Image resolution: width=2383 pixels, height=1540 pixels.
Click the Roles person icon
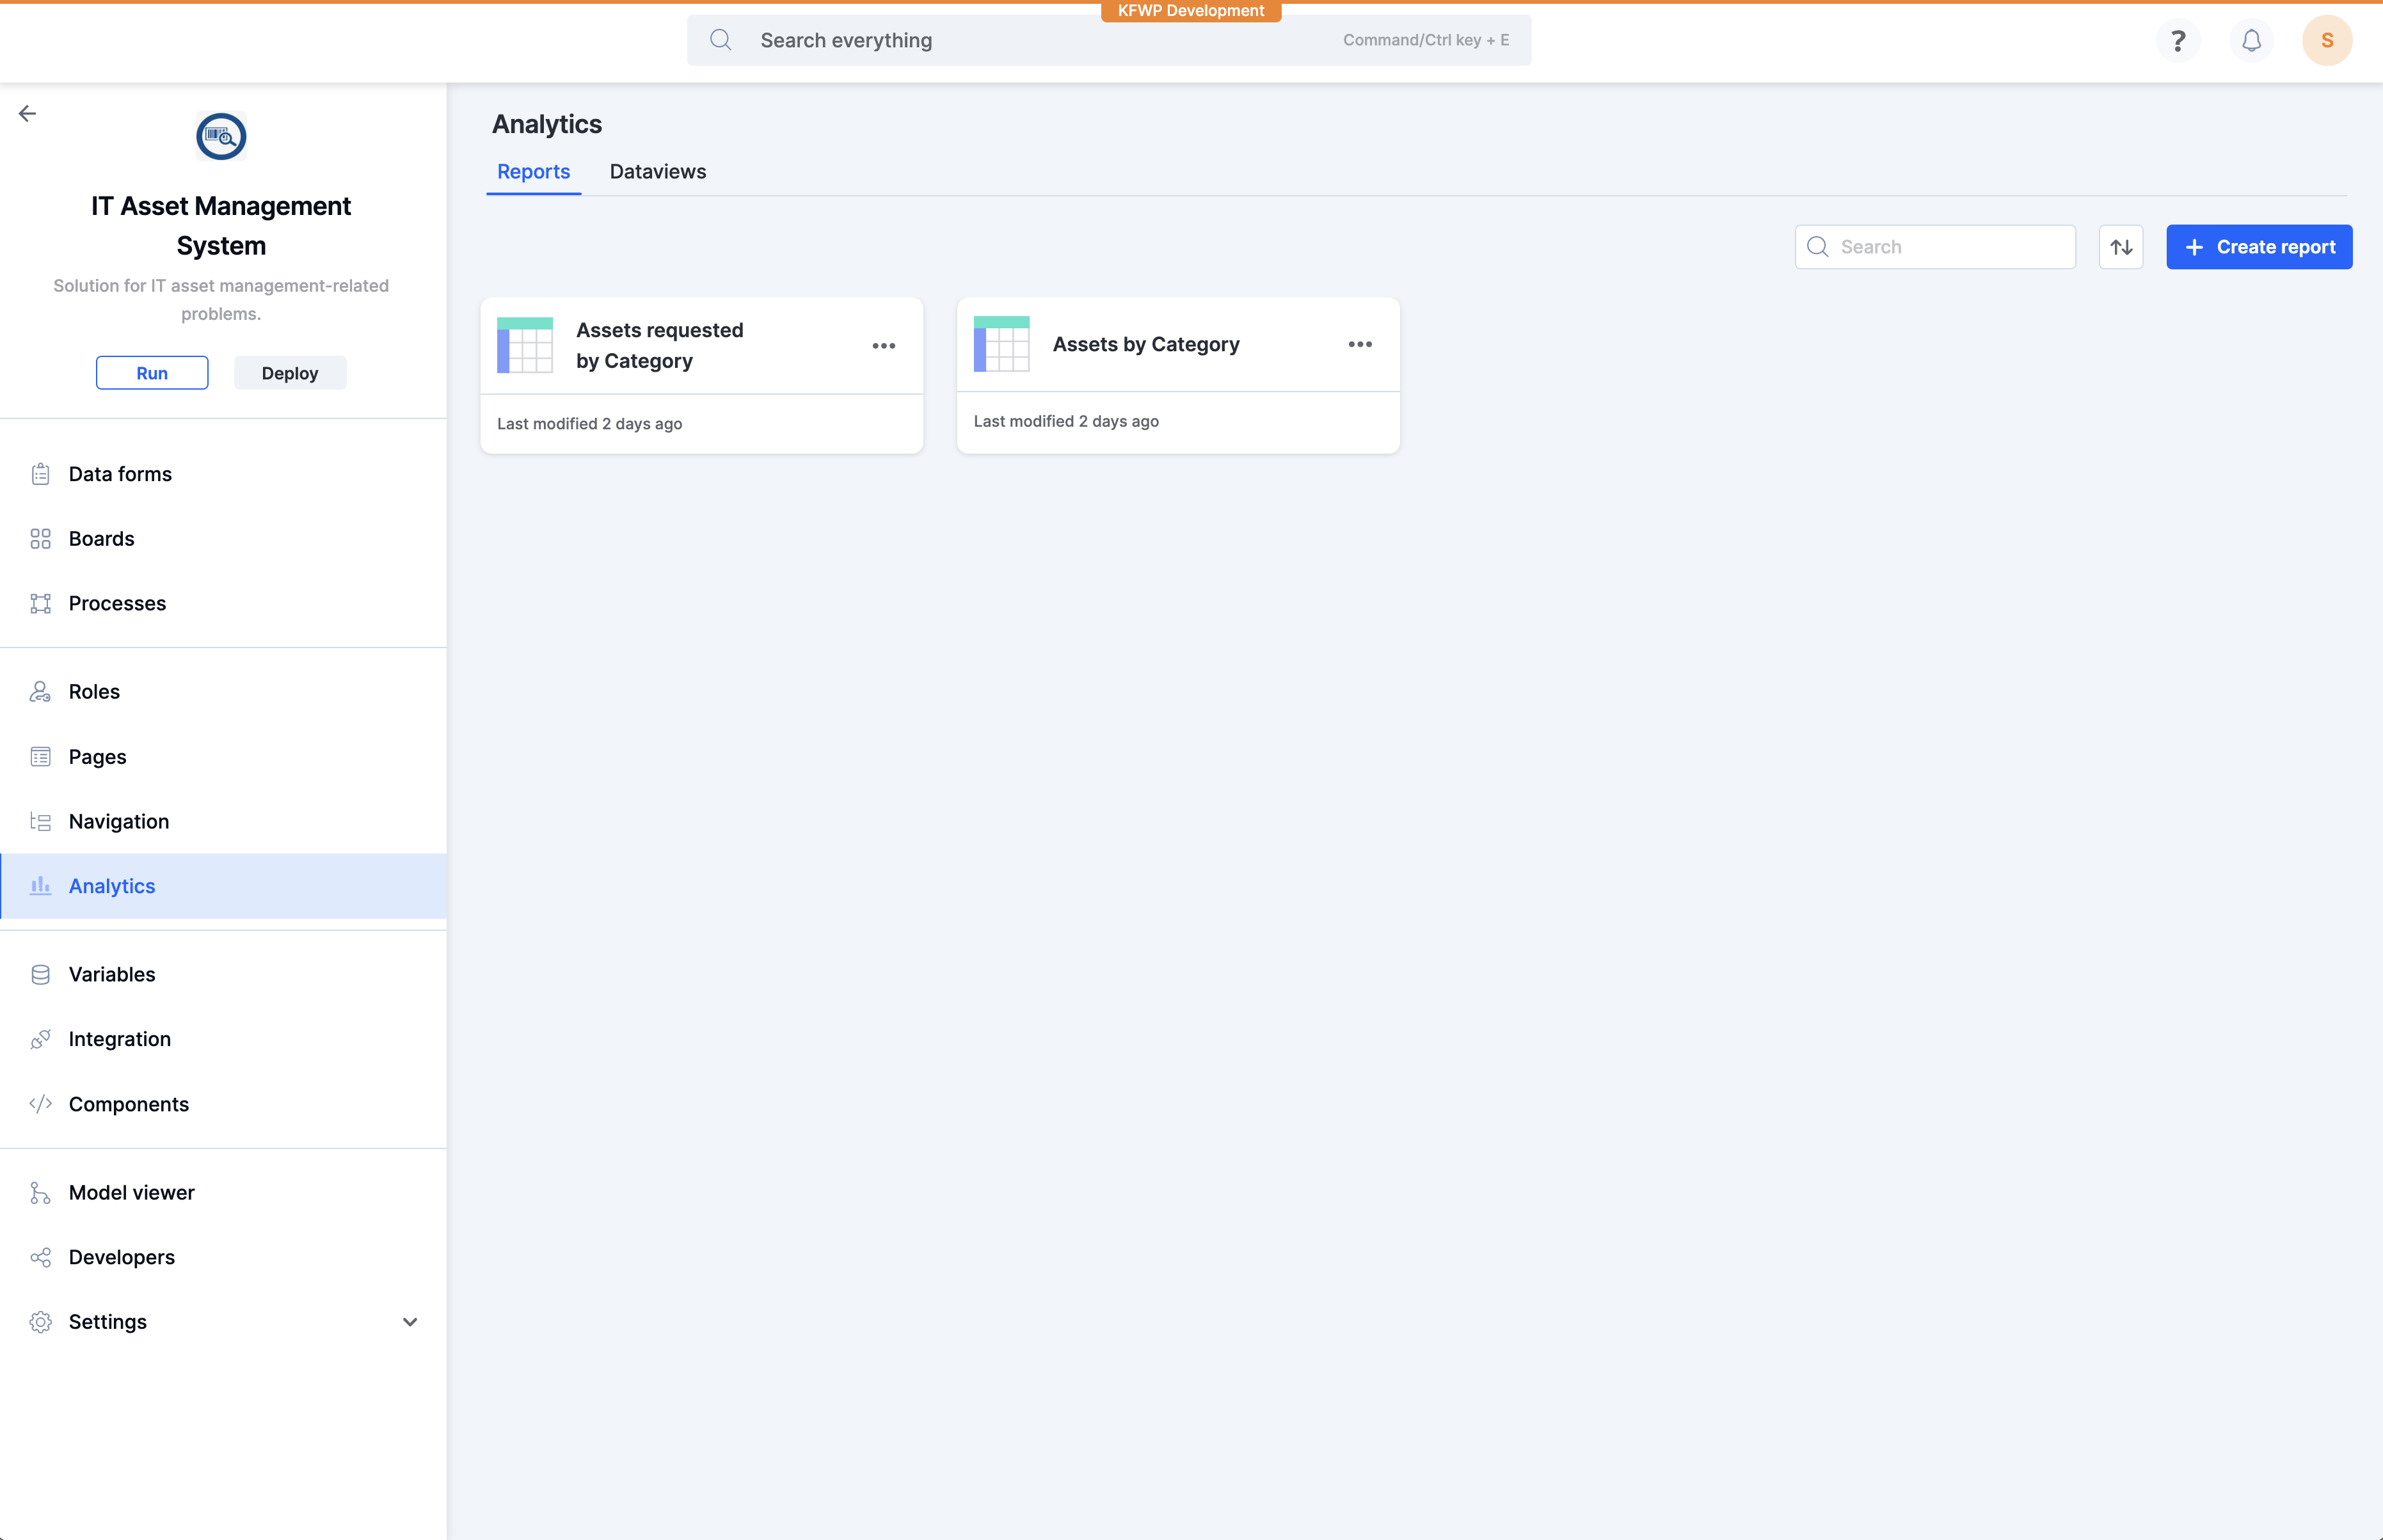point(40,692)
